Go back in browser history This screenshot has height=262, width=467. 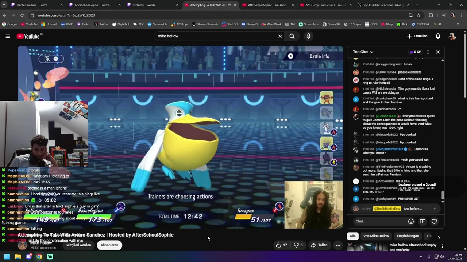point(4,15)
